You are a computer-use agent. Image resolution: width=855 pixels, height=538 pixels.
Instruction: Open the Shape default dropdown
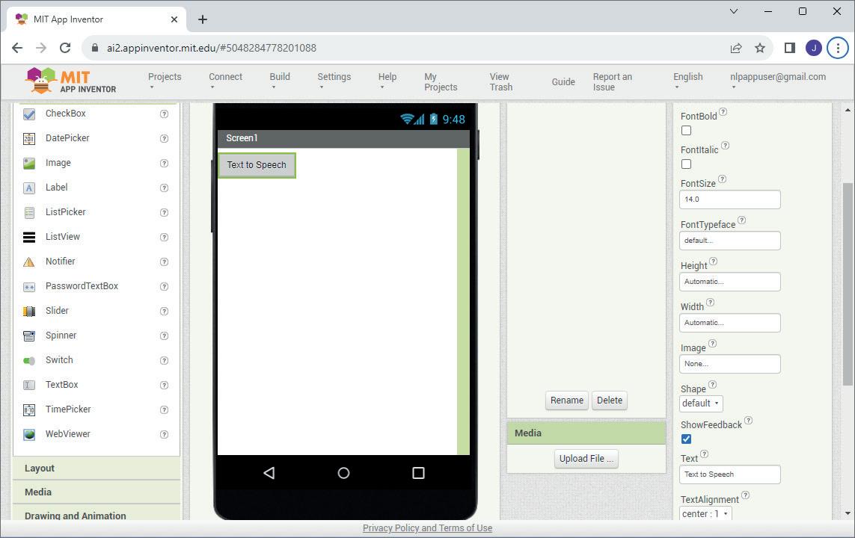tap(701, 403)
